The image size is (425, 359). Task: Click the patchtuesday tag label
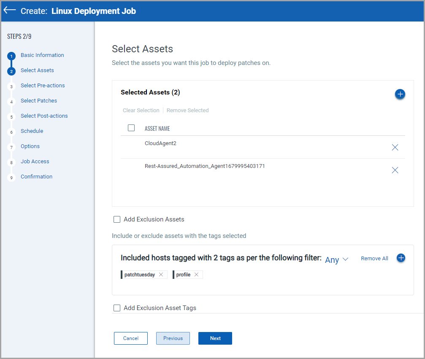pyautogui.click(x=140, y=275)
